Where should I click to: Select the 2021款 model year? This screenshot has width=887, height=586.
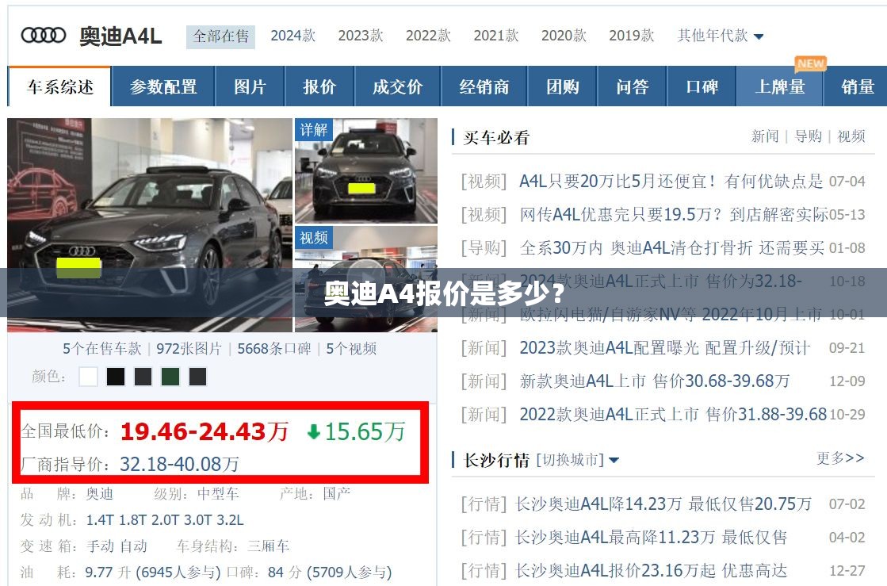pos(496,36)
